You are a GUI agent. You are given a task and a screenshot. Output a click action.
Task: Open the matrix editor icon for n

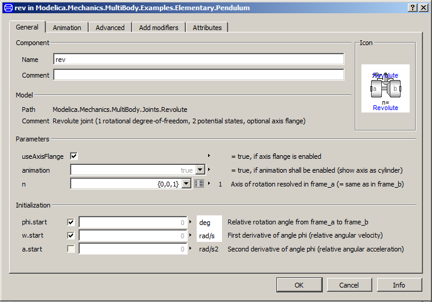[x=199, y=184]
